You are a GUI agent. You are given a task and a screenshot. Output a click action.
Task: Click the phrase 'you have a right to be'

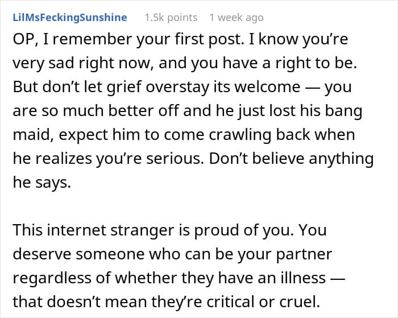(x=274, y=63)
